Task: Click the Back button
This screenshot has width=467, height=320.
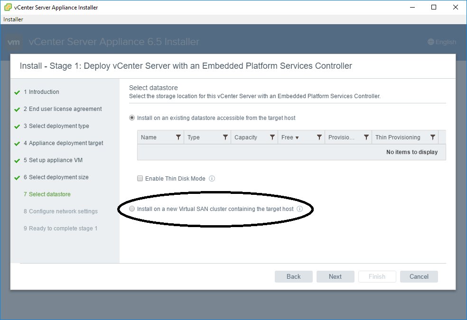Action: pos(293,276)
